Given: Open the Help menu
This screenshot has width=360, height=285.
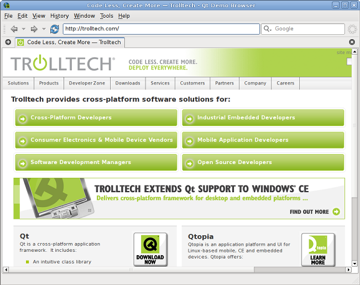Looking at the screenshot, I should pos(124,16).
